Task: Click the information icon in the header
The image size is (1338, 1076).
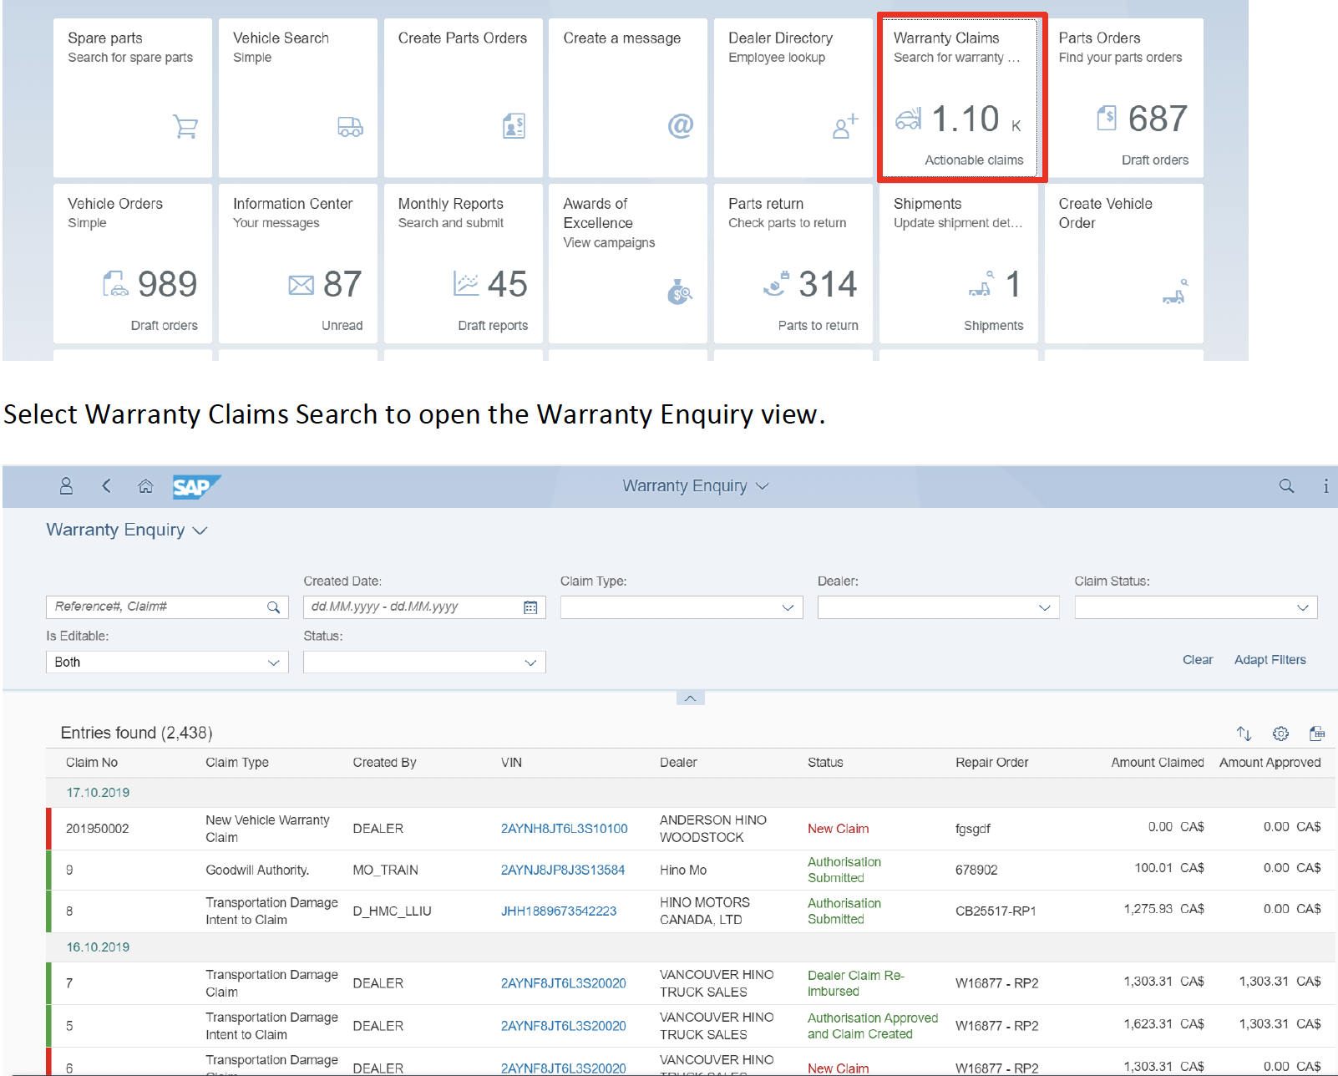Action: click(x=1325, y=485)
